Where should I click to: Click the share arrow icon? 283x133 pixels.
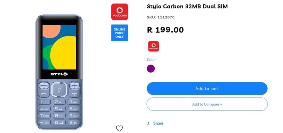148,123
